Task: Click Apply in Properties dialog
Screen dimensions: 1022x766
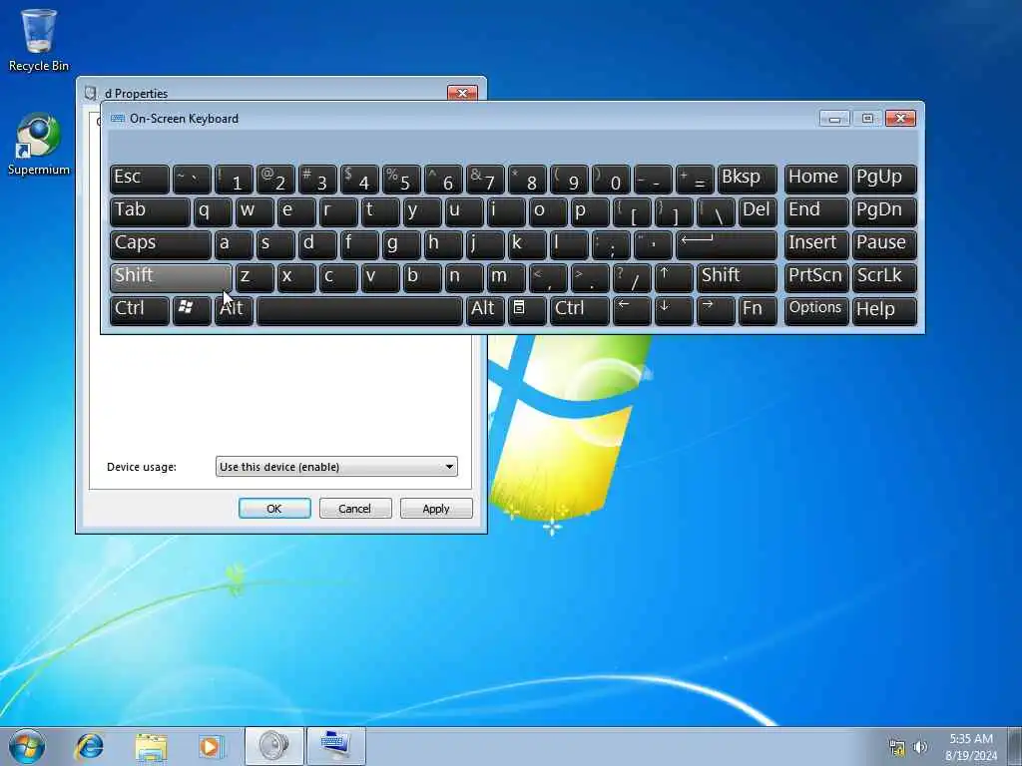Action: (436, 508)
